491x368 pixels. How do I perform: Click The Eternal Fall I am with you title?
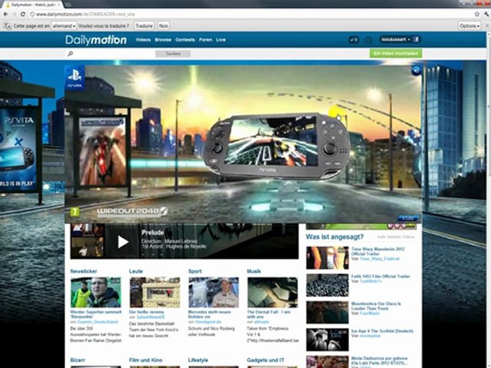[269, 314]
